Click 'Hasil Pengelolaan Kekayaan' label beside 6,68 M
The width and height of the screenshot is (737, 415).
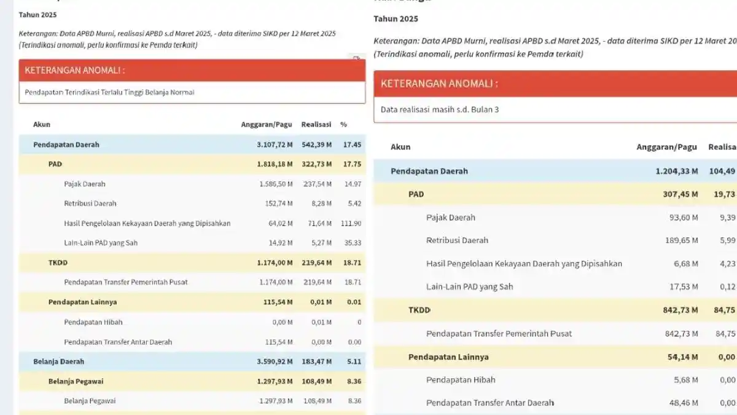coord(524,264)
